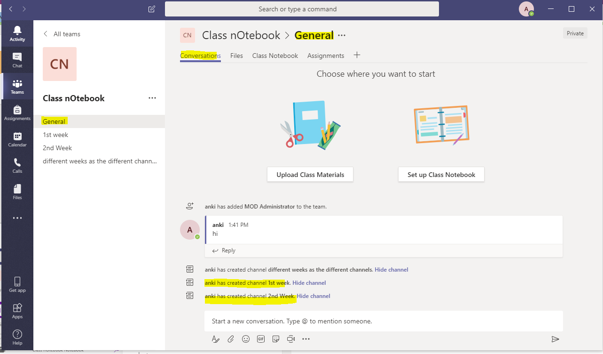Add a new tab with plus
603x354 pixels.
pos(357,55)
